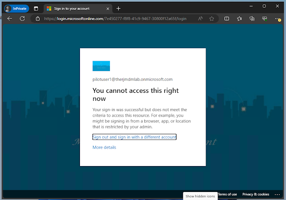Activate Read aloud icon in address bar
The width and height of the screenshot is (286, 200).
tap(200, 19)
